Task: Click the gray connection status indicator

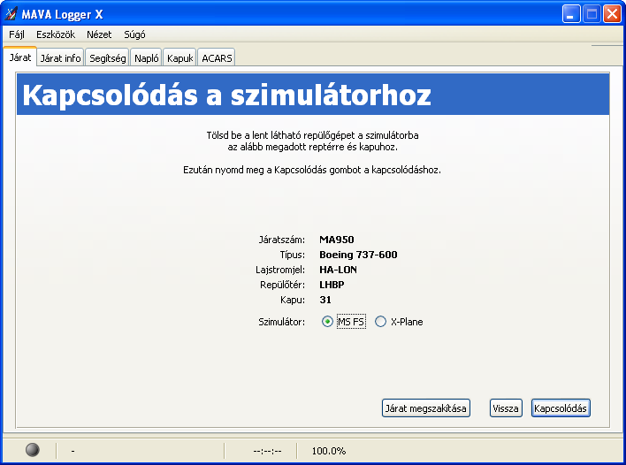Action: click(x=33, y=450)
